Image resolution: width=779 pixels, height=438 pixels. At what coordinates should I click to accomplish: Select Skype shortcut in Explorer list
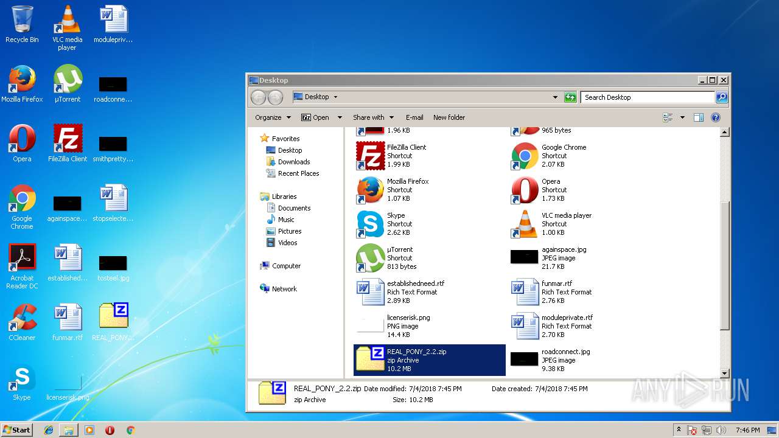(430, 224)
